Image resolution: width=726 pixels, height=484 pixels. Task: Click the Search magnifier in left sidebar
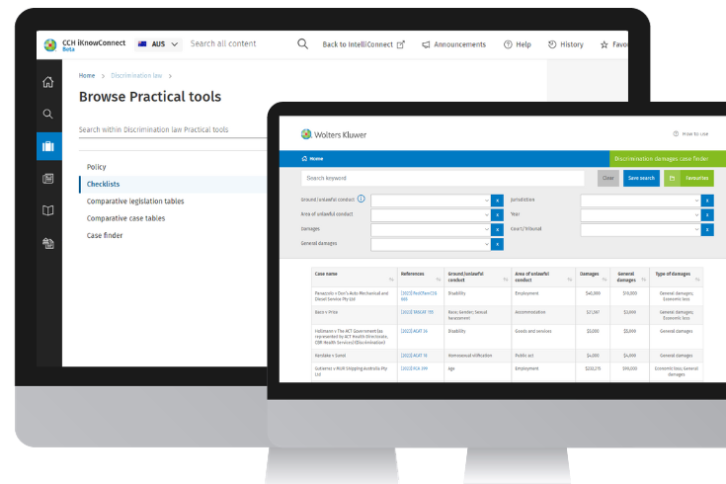[x=47, y=114]
